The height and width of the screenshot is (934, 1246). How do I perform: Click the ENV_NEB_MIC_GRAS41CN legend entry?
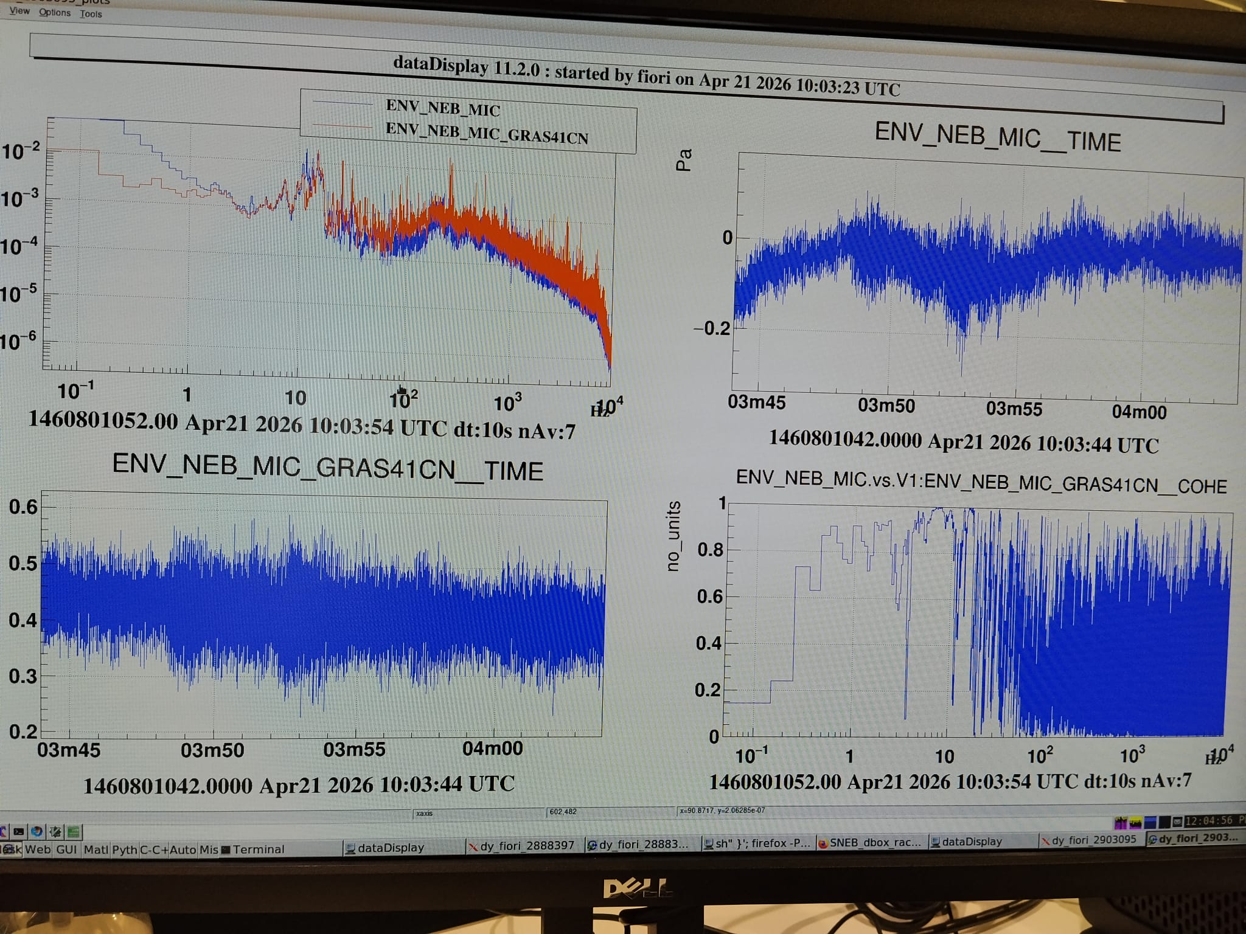tap(486, 133)
